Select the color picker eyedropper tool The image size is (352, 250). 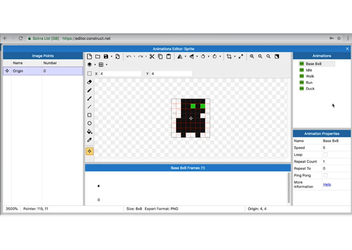pos(89,140)
